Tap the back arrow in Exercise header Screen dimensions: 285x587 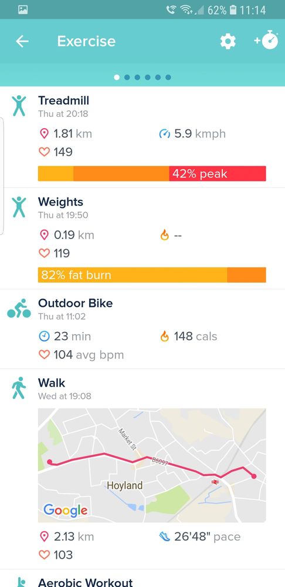[x=22, y=41]
